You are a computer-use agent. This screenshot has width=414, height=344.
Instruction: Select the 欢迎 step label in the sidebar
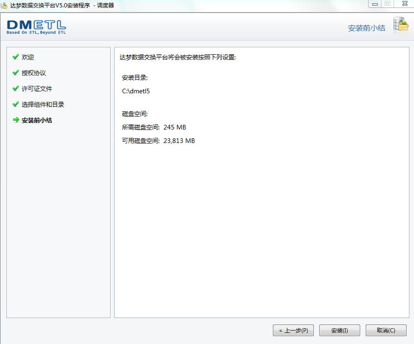pyautogui.click(x=28, y=57)
